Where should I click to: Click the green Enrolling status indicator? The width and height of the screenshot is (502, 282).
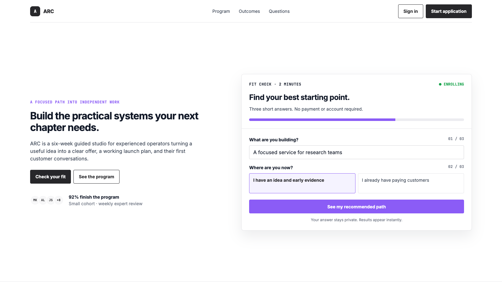pos(451,84)
